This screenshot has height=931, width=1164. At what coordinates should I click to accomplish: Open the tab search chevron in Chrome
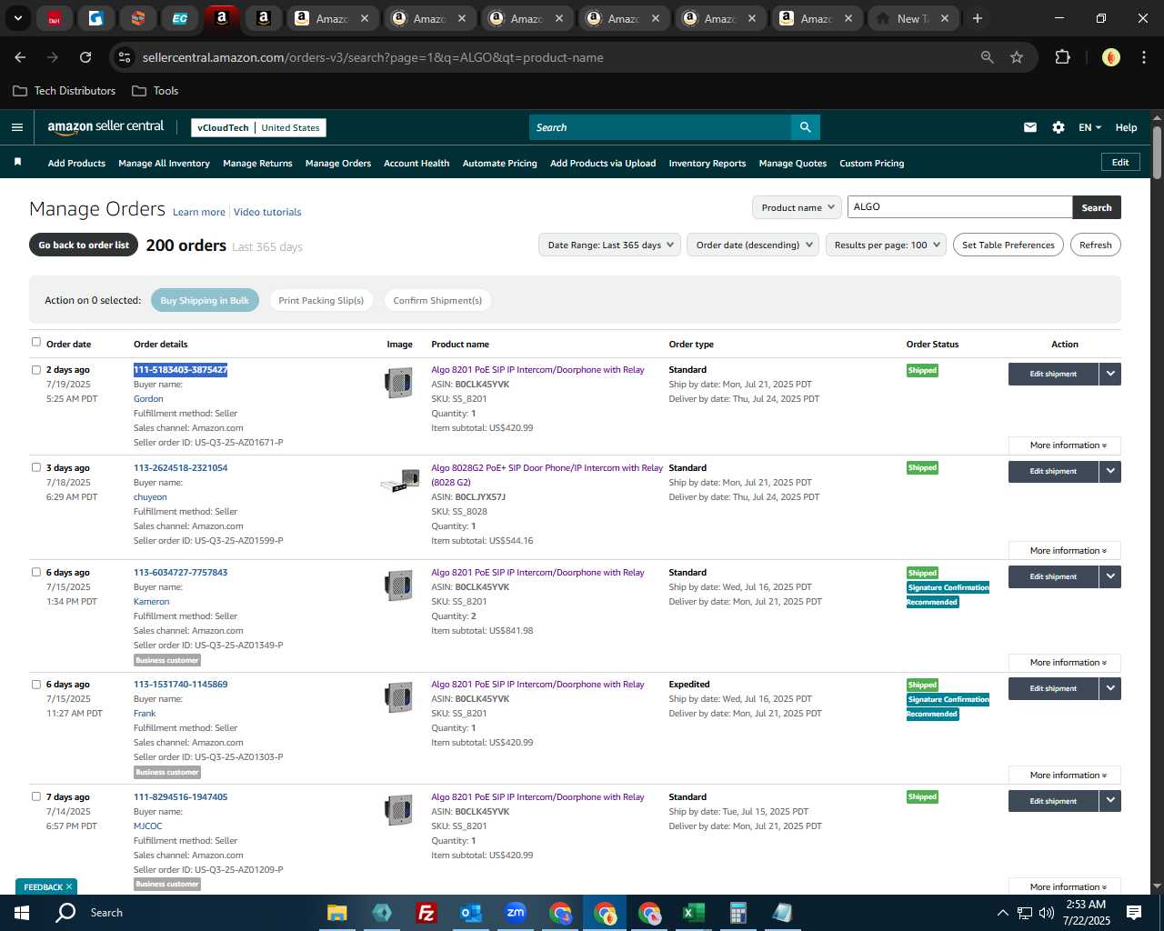(x=18, y=18)
